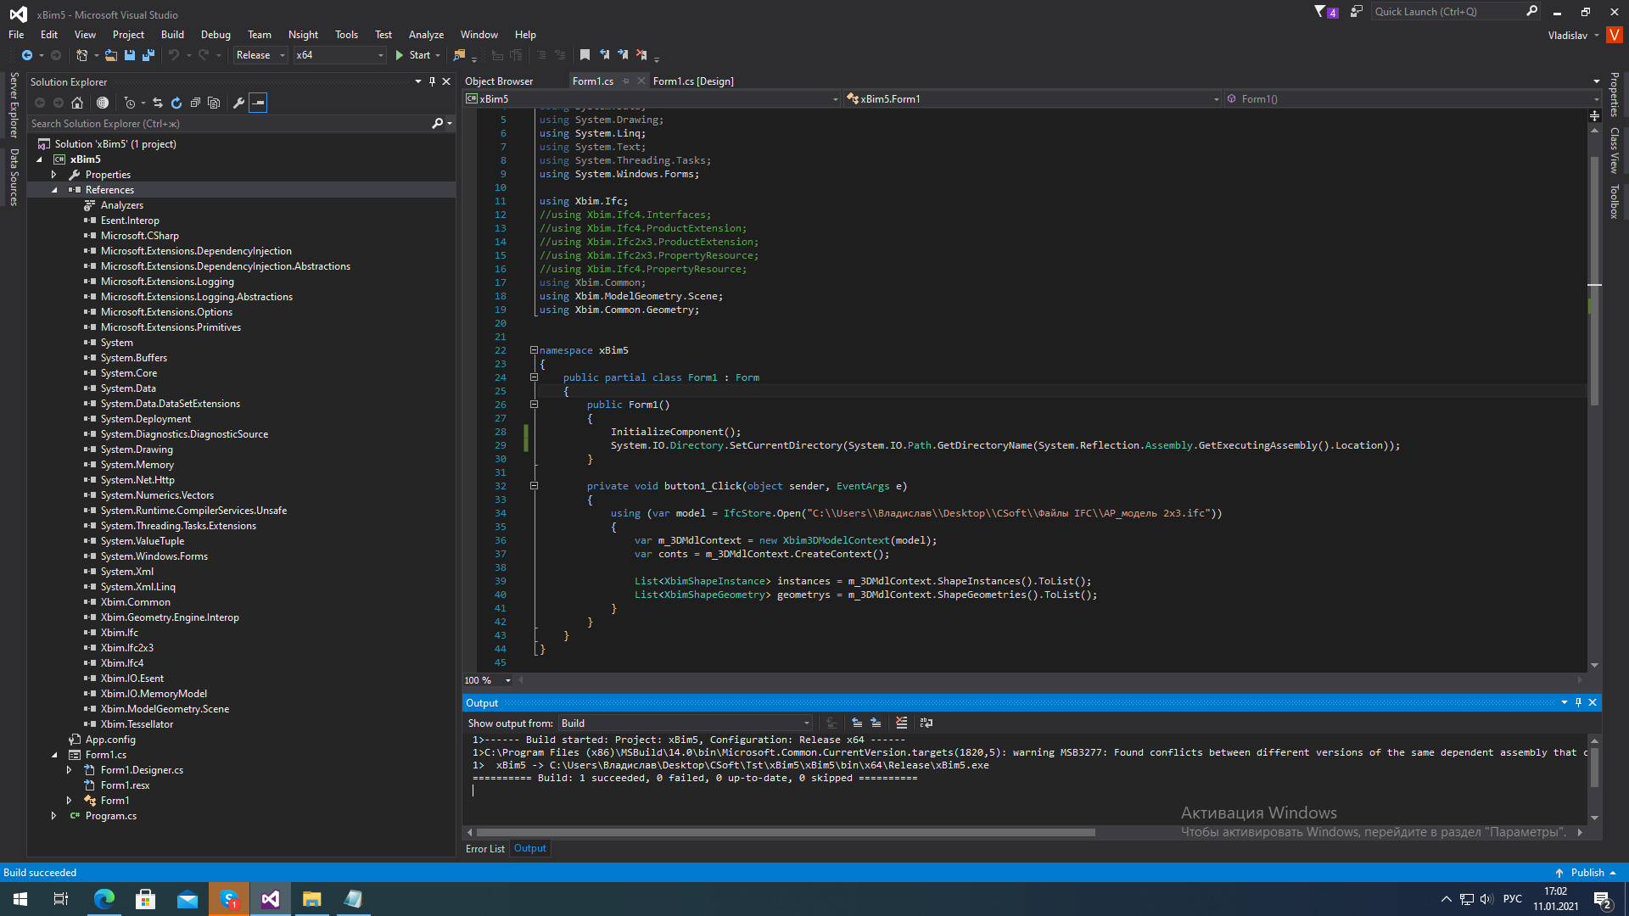Viewport: 1629px width, 916px height.
Task: Select the Collapse All icon in Solution Explorer
Action: [x=195, y=103]
